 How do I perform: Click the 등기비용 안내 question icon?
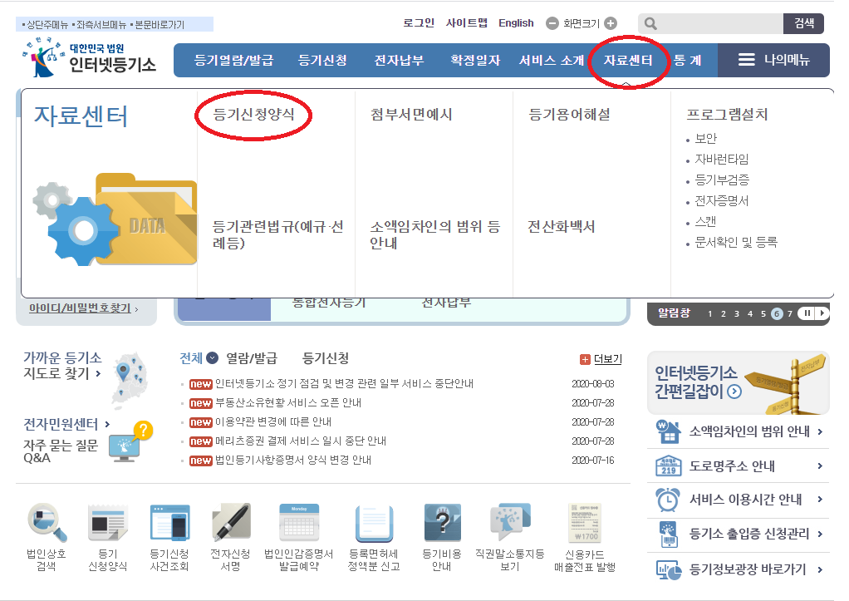tap(443, 523)
